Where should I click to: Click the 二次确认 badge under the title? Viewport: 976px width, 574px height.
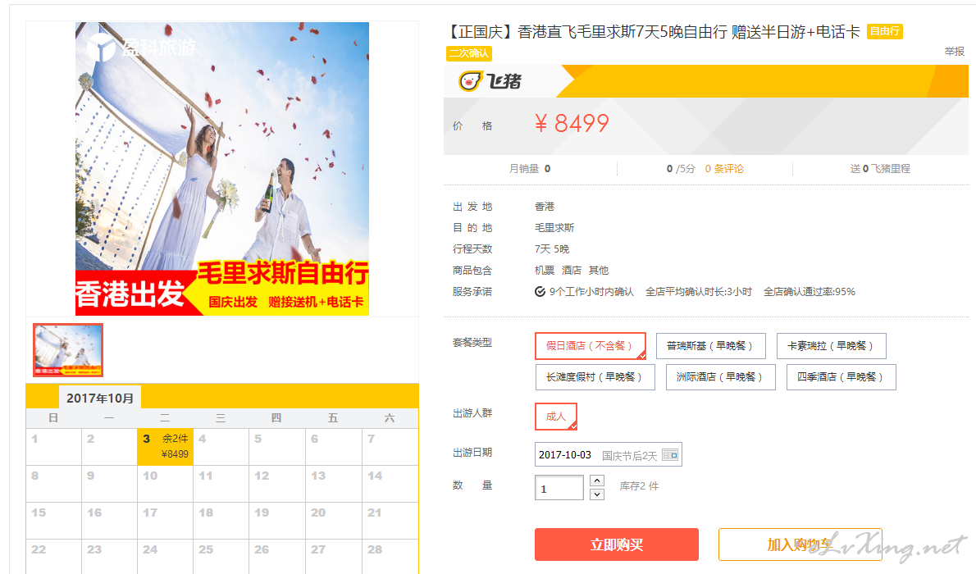tap(468, 53)
